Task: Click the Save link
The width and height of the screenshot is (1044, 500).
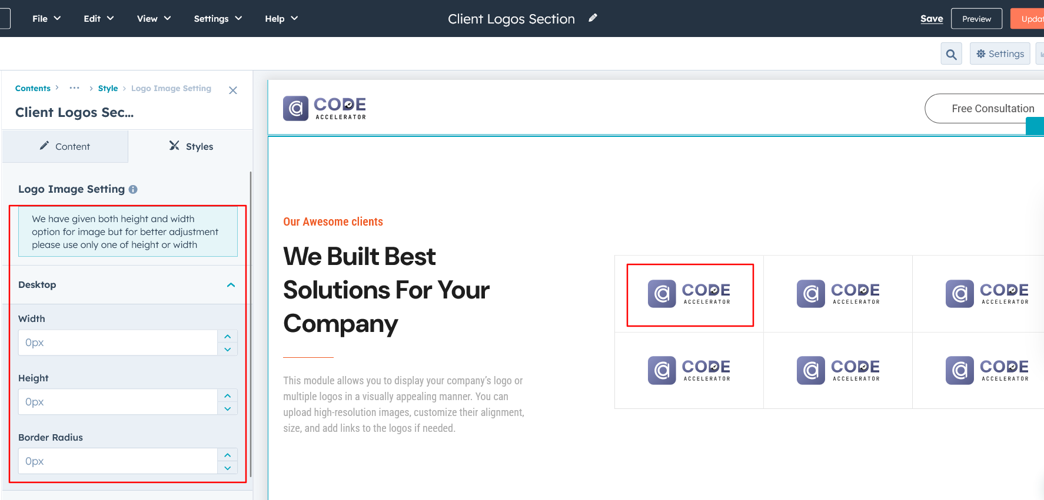Action: (x=932, y=19)
